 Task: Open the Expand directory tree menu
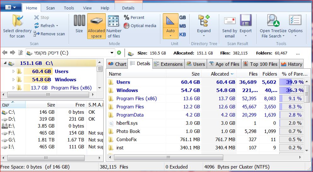204,26
